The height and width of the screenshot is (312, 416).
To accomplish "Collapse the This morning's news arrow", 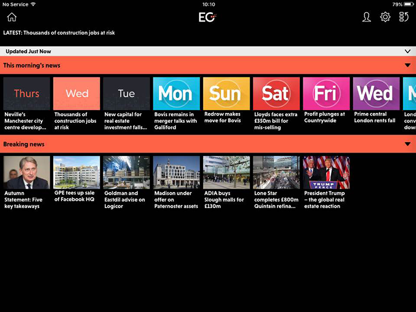I will [408, 65].
